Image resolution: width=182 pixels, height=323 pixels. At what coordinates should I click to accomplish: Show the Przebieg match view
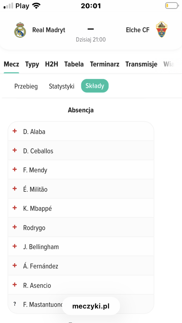click(x=26, y=86)
